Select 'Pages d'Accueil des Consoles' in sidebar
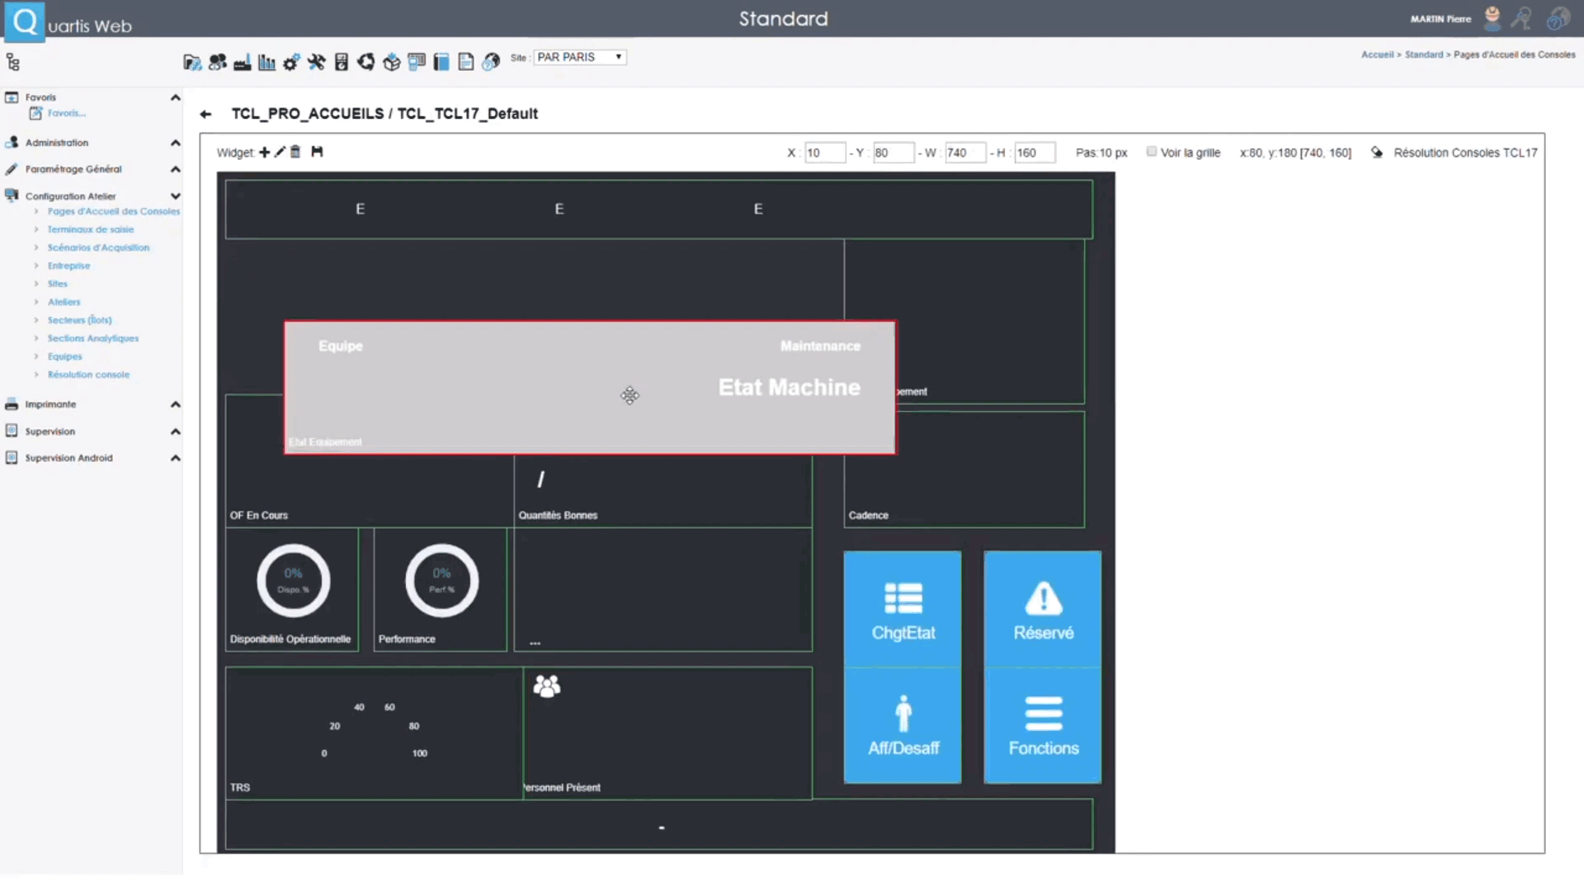1584x891 pixels. click(x=114, y=211)
